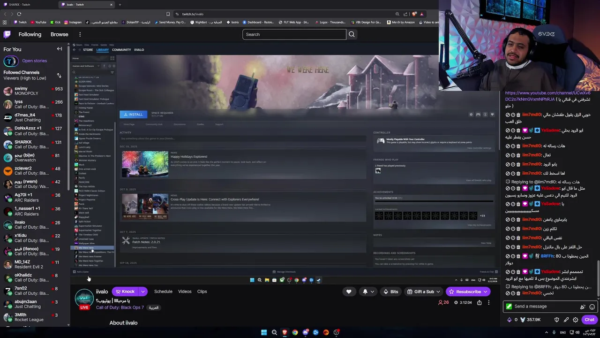Open a new browser tab

click(120, 5)
